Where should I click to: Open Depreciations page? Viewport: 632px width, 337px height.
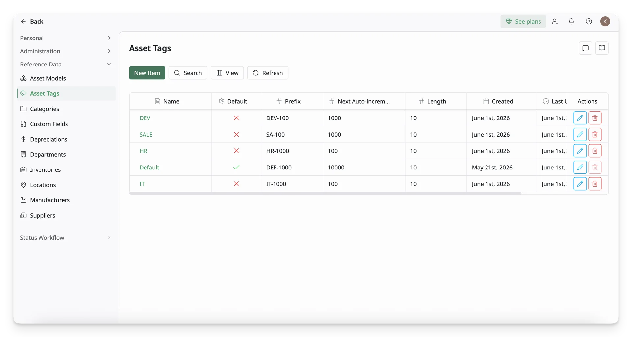click(66, 139)
